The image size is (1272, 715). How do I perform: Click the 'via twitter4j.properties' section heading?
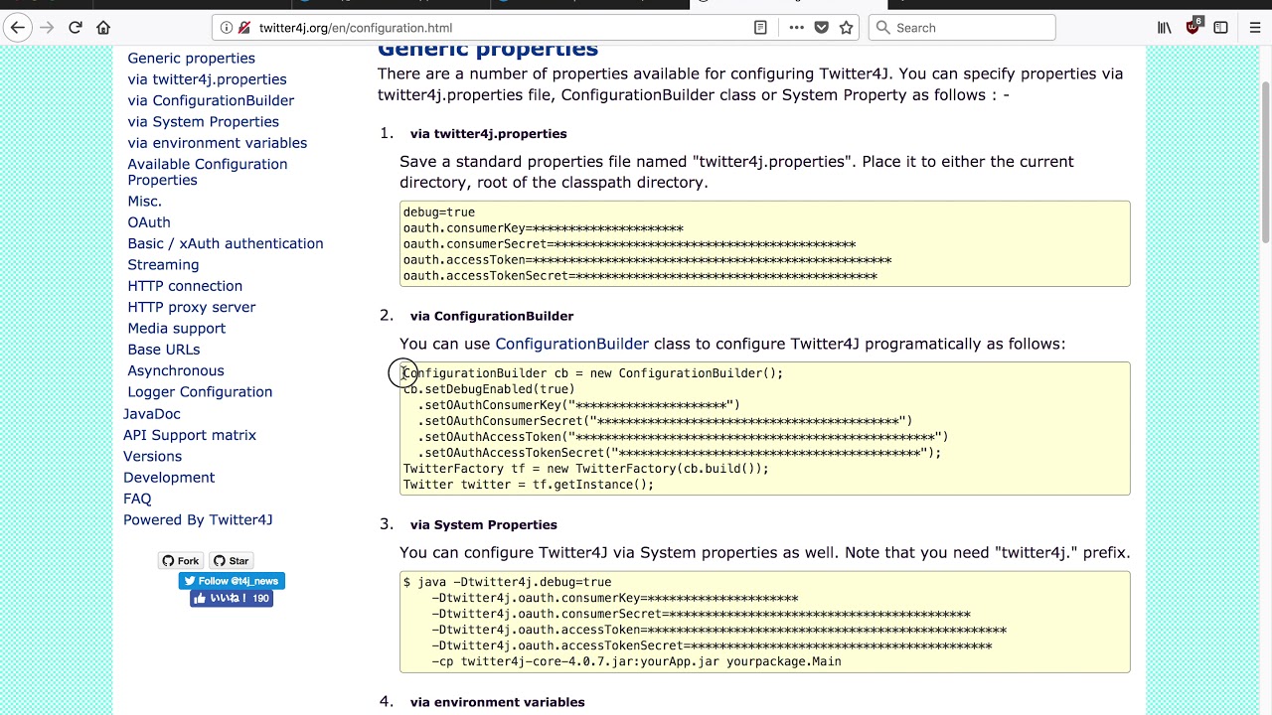tap(488, 134)
